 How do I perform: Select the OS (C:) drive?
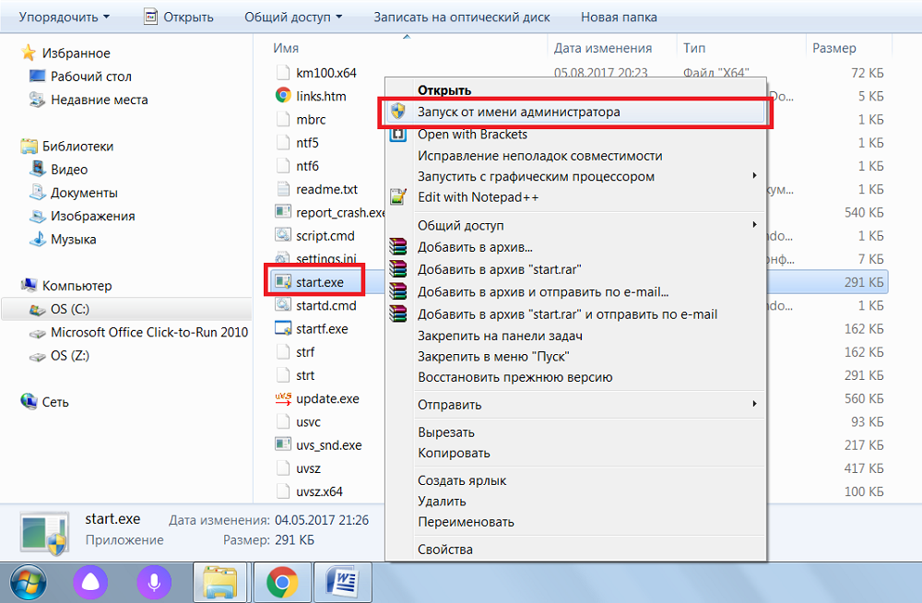pyautogui.click(x=126, y=309)
